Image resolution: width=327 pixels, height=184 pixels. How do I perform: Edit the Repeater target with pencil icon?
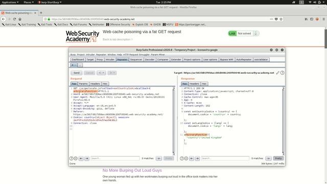(277, 73)
